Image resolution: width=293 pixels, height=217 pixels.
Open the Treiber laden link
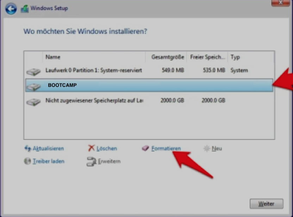48,161
